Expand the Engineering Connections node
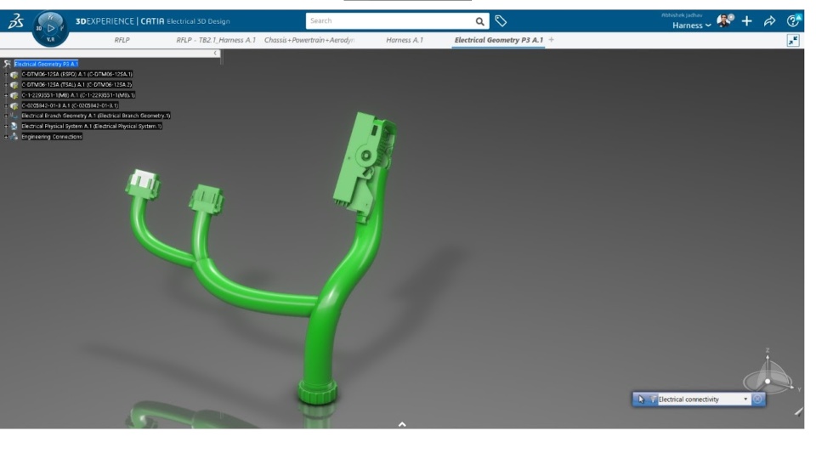 [6, 136]
